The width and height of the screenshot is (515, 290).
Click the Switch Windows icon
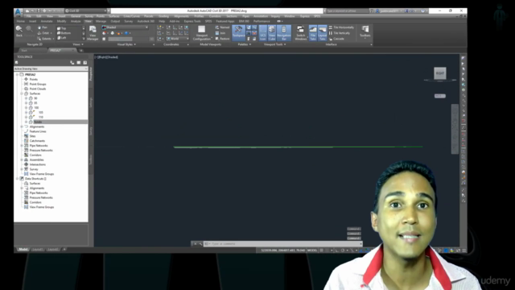(x=300, y=33)
